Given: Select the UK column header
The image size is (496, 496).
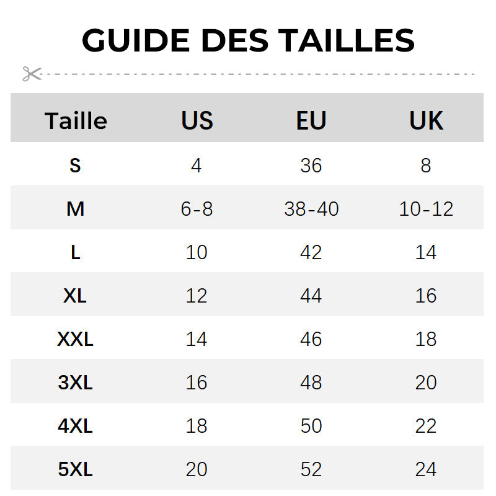Looking at the screenshot, I should tap(426, 120).
